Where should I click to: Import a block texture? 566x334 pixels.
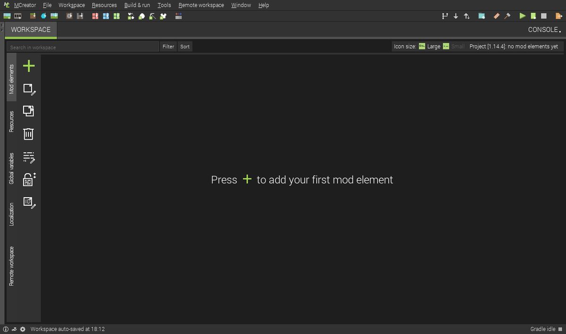pyautogui.click(x=33, y=16)
